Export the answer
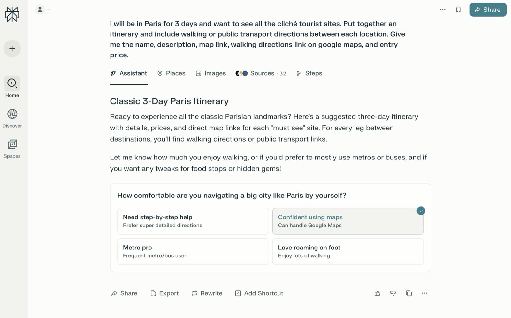The image size is (511, 318). click(164, 293)
